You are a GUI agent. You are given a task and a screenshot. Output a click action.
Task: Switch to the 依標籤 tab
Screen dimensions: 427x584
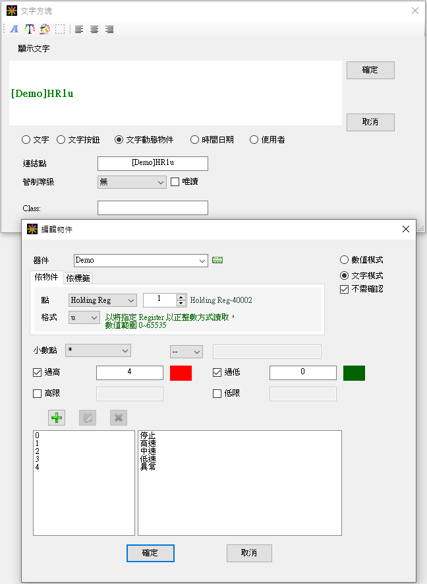tap(78, 278)
